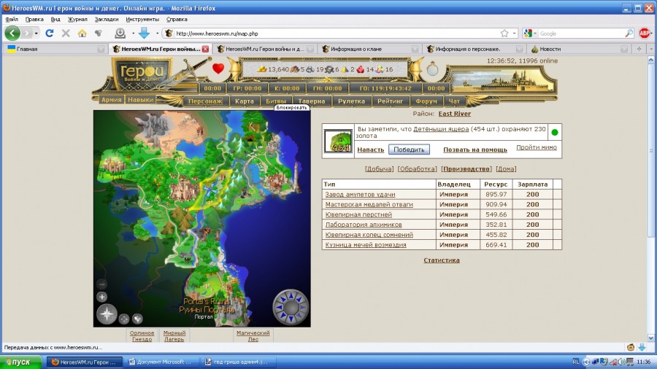Viewport: 657px width, 369px height.
Task: Click Позвать на помощь link
Action: pyautogui.click(x=475, y=149)
